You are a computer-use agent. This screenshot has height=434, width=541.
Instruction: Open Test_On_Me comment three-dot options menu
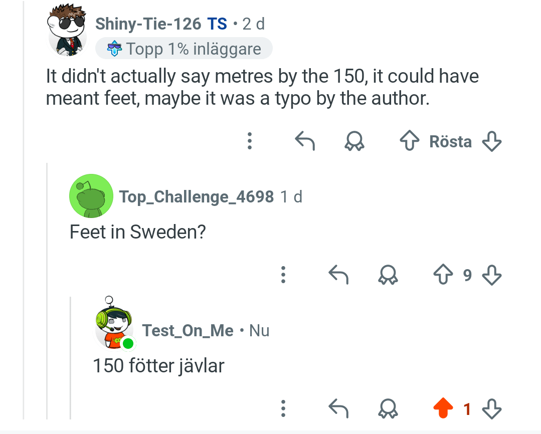pyautogui.click(x=283, y=409)
